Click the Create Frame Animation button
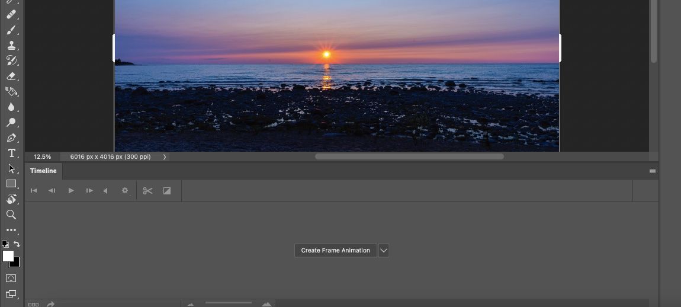 pos(336,251)
